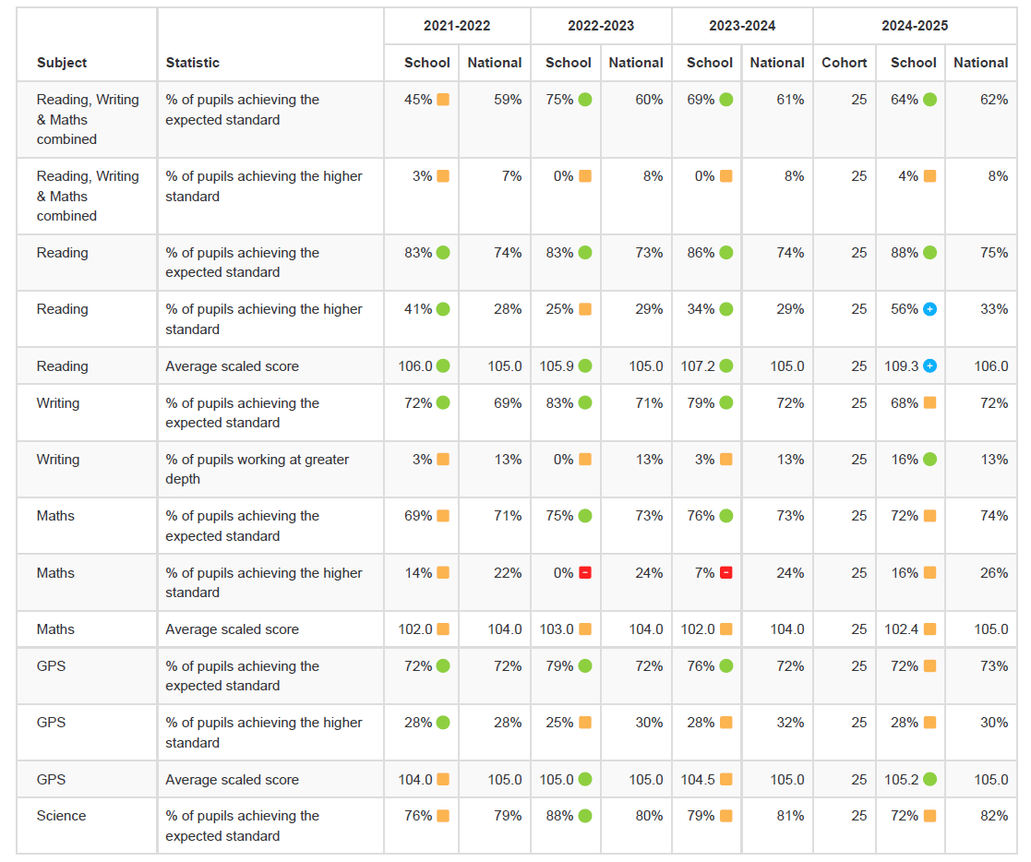Click the Cohort column header

point(845,63)
